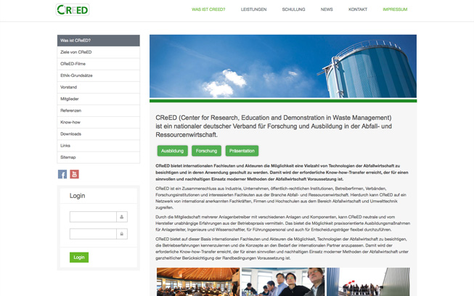Image resolution: width=474 pixels, height=296 pixels.
Task: Click the conference room photo thumbnail
Action: pos(198,281)
